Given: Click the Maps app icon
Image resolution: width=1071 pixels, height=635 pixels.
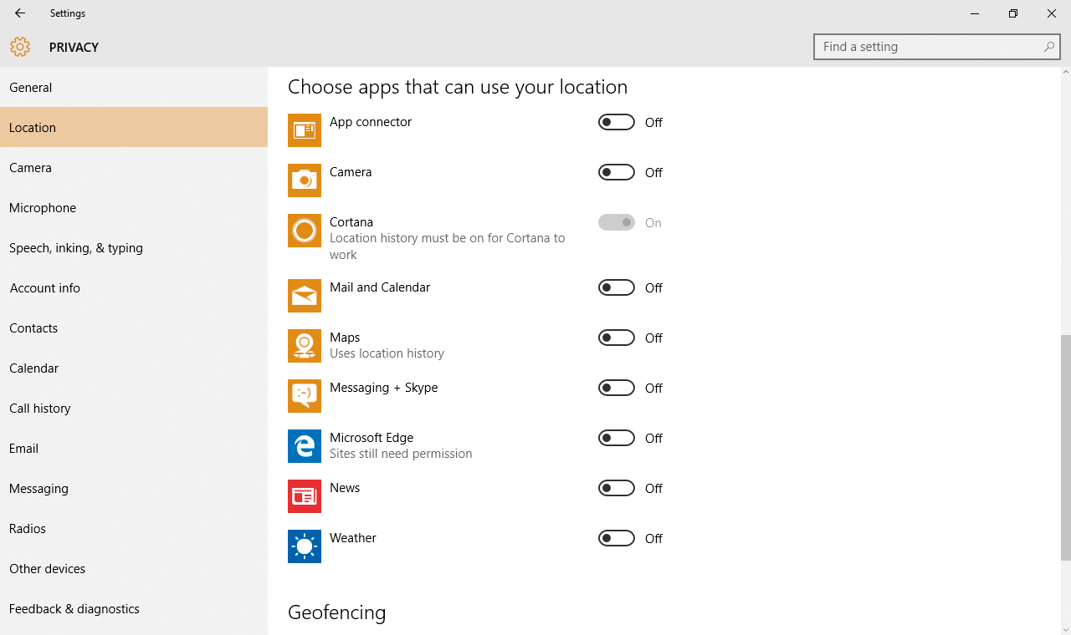Looking at the screenshot, I should click(x=305, y=346).
